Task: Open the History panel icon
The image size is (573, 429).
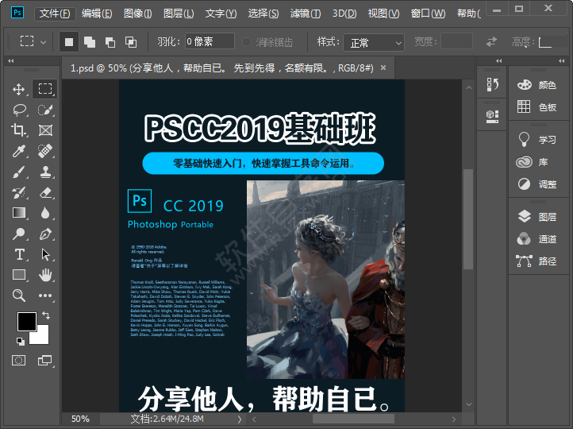Action: click(492, 85)
